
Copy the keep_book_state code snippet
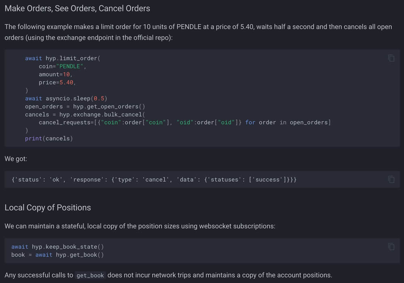tap(391, 246)
